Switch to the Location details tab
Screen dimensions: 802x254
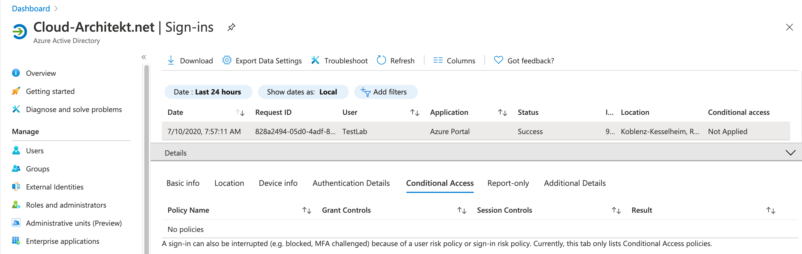(x=229, y=183)
